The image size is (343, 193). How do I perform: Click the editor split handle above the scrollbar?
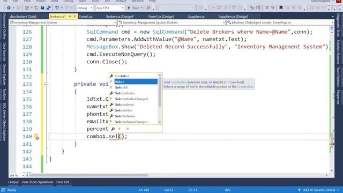[x=332, y=28]
